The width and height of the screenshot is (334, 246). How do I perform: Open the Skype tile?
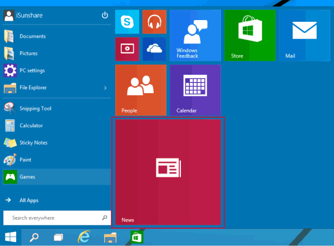[127, 22]
